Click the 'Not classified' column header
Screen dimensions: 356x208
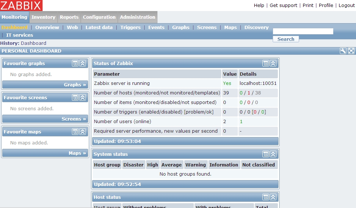(259, 165)
